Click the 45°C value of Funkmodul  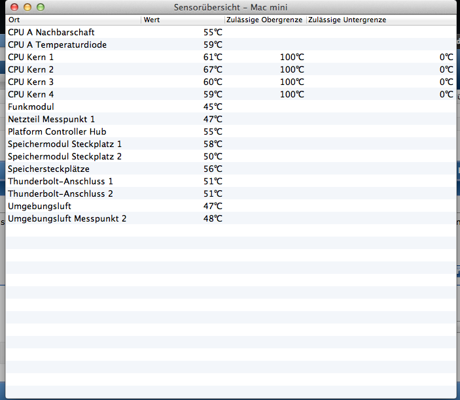[x=213, y=107]
